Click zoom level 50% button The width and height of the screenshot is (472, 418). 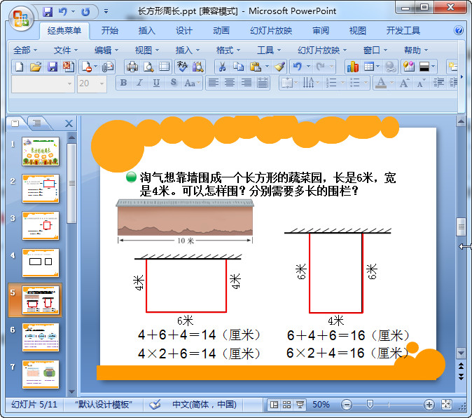coord(321,405)
